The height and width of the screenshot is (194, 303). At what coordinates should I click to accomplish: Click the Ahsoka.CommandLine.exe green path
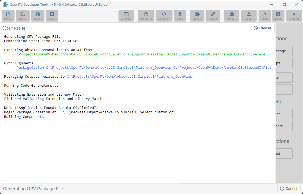[x=139, y=54]
